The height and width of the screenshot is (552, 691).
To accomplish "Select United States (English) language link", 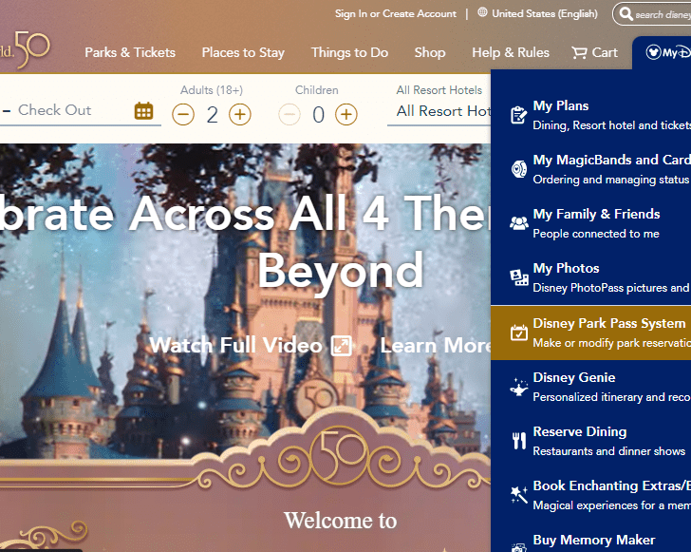I will point(545,13).
